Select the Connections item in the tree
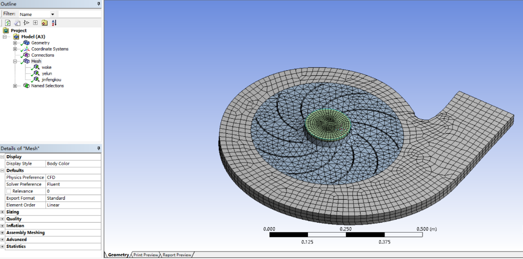The image size is (523, 259). pyautogui.click(x=42, y=55)
